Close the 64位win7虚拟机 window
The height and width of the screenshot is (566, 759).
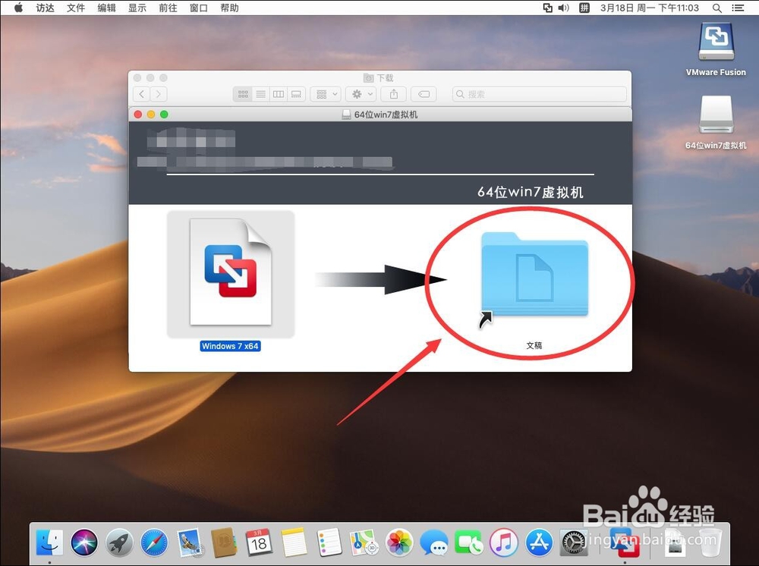[138, 114]
